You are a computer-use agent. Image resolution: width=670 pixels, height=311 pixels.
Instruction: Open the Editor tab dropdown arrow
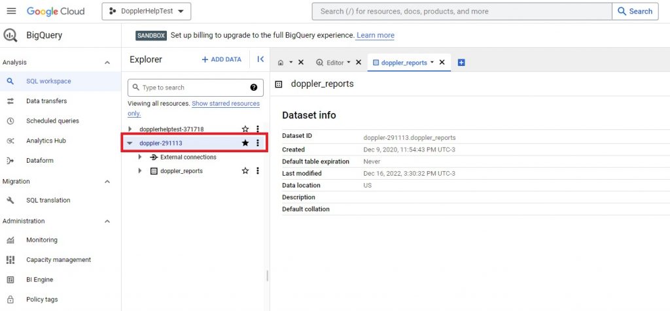click(348, 62)
